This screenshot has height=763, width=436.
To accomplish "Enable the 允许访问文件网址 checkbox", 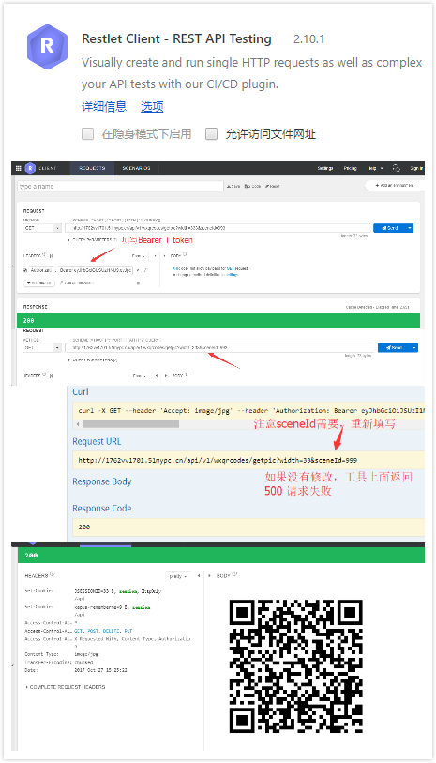I will (212, 134).
